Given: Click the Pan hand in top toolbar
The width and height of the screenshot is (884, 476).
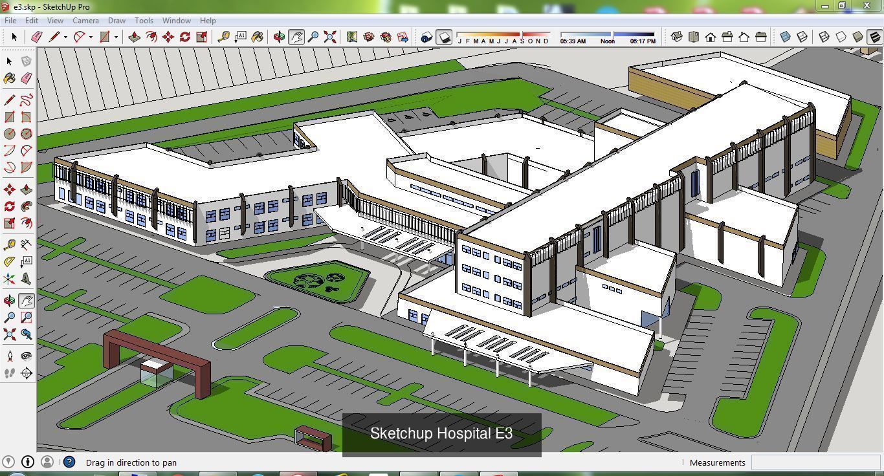Looking at the screenshot, I should (296, 37).
